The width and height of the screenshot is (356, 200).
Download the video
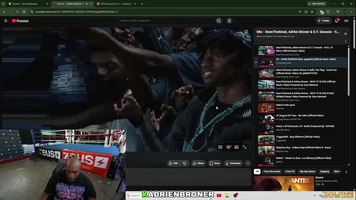[x=233, y=163]
